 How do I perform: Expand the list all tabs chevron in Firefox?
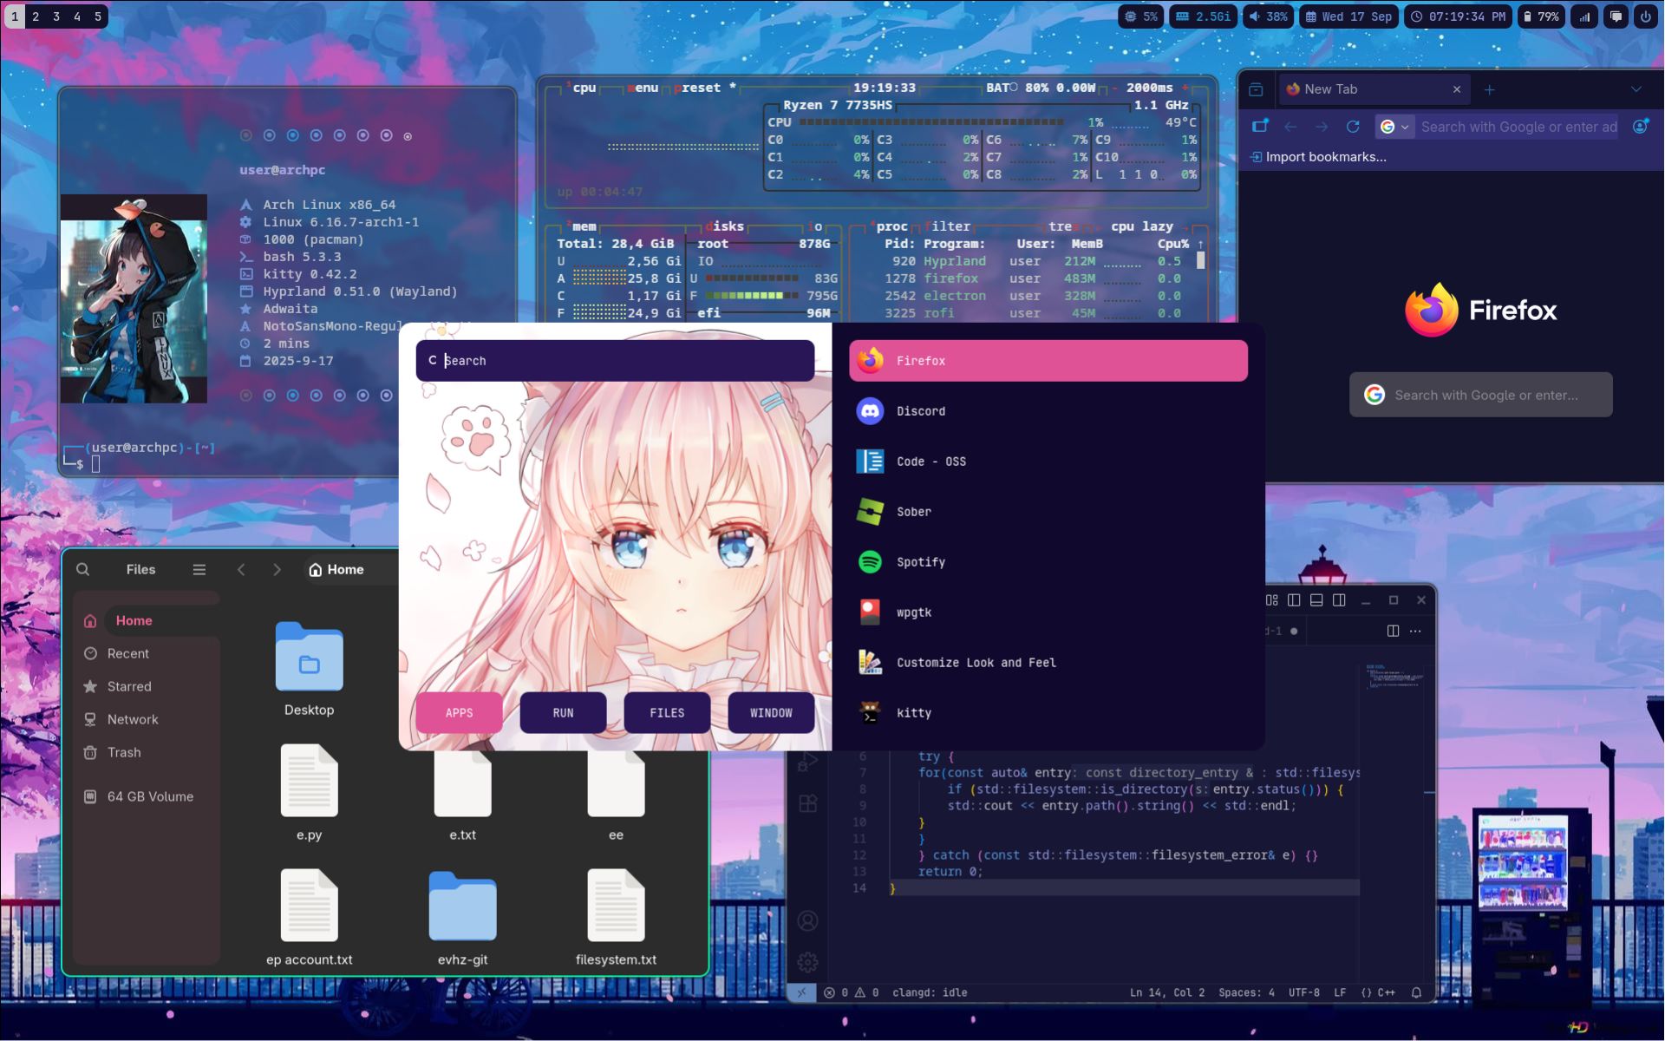tap(1636, 89)
